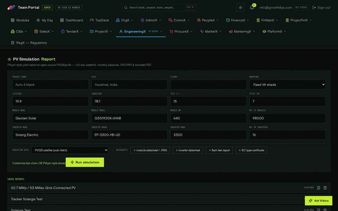
Task: Add an IEC type certificate
Action: (x=252, y=150)
